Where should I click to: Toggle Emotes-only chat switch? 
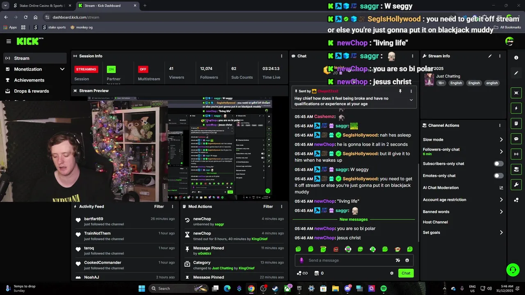(x=498, y=176)
